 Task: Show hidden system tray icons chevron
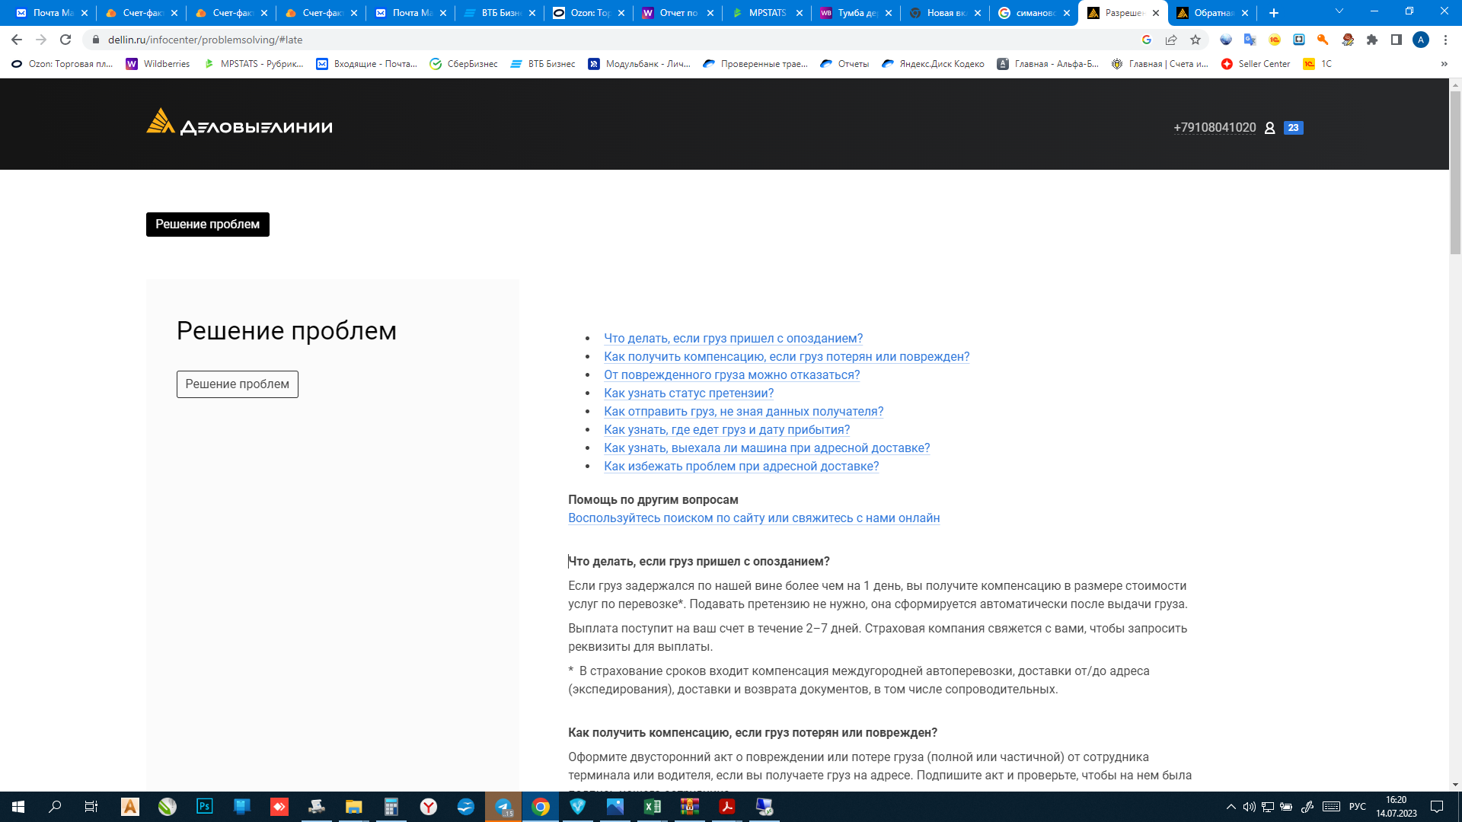point(1231,806)
